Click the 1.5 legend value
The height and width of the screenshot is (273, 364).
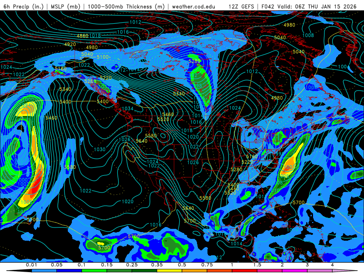(x=257, y=265)
